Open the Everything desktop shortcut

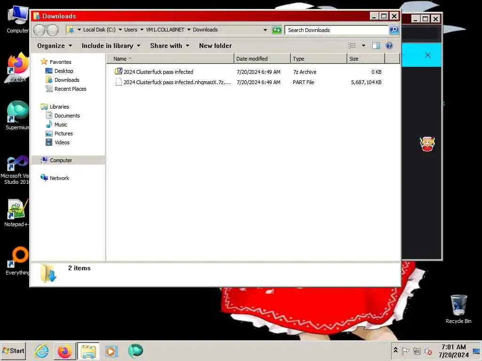click(17, 261)
